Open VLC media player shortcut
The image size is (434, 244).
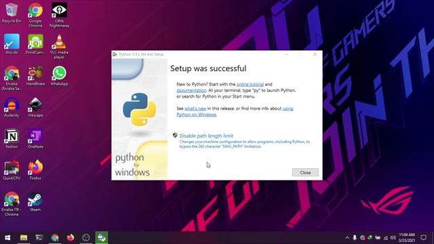point(59,47)
